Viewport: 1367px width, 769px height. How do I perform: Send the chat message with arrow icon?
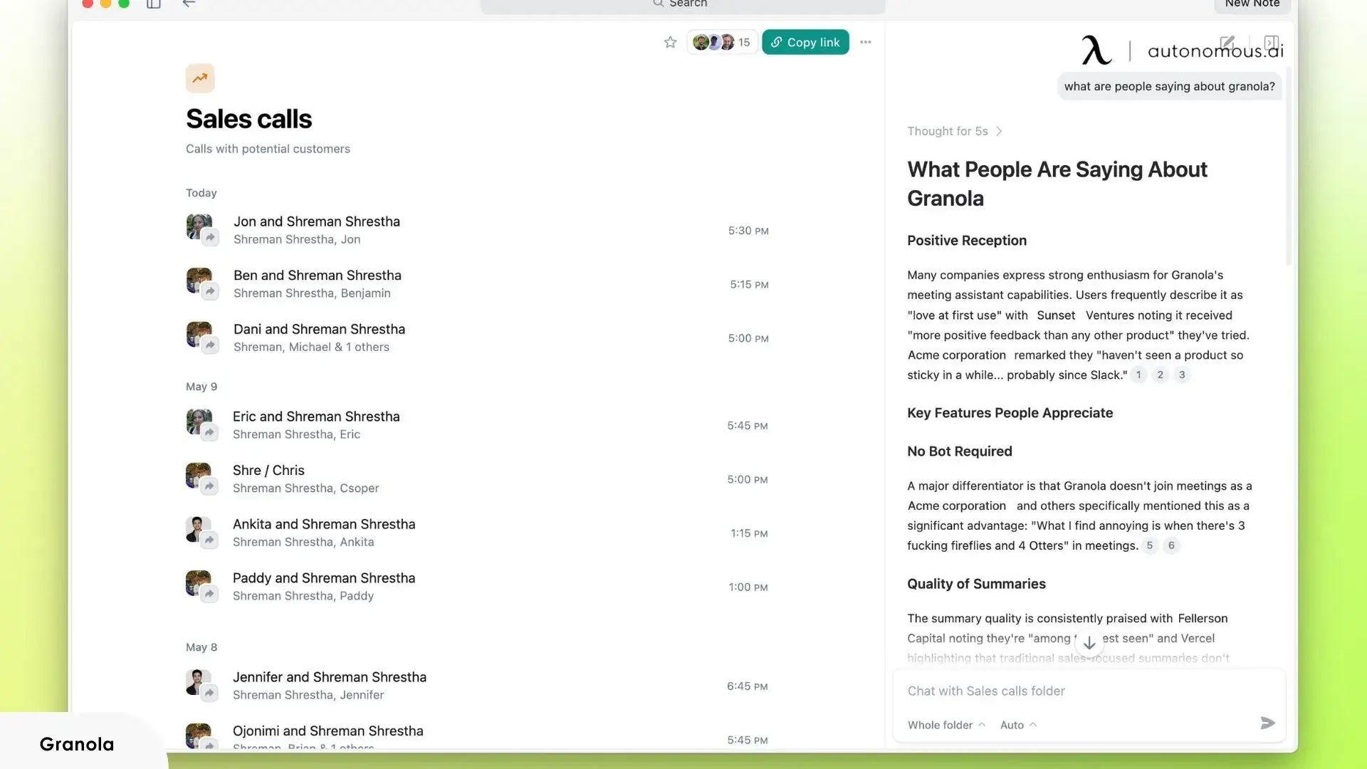coord(1267,723)
